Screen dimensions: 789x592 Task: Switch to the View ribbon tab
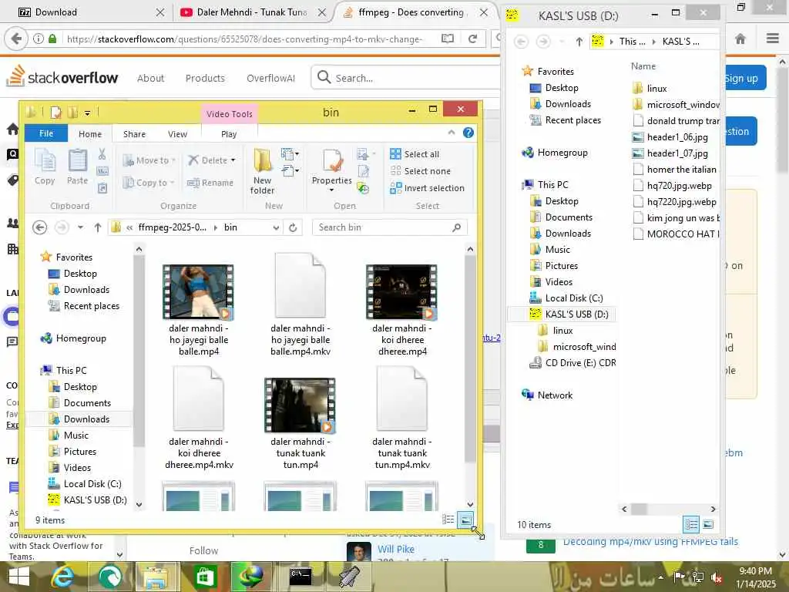click(x=177, y=134)
